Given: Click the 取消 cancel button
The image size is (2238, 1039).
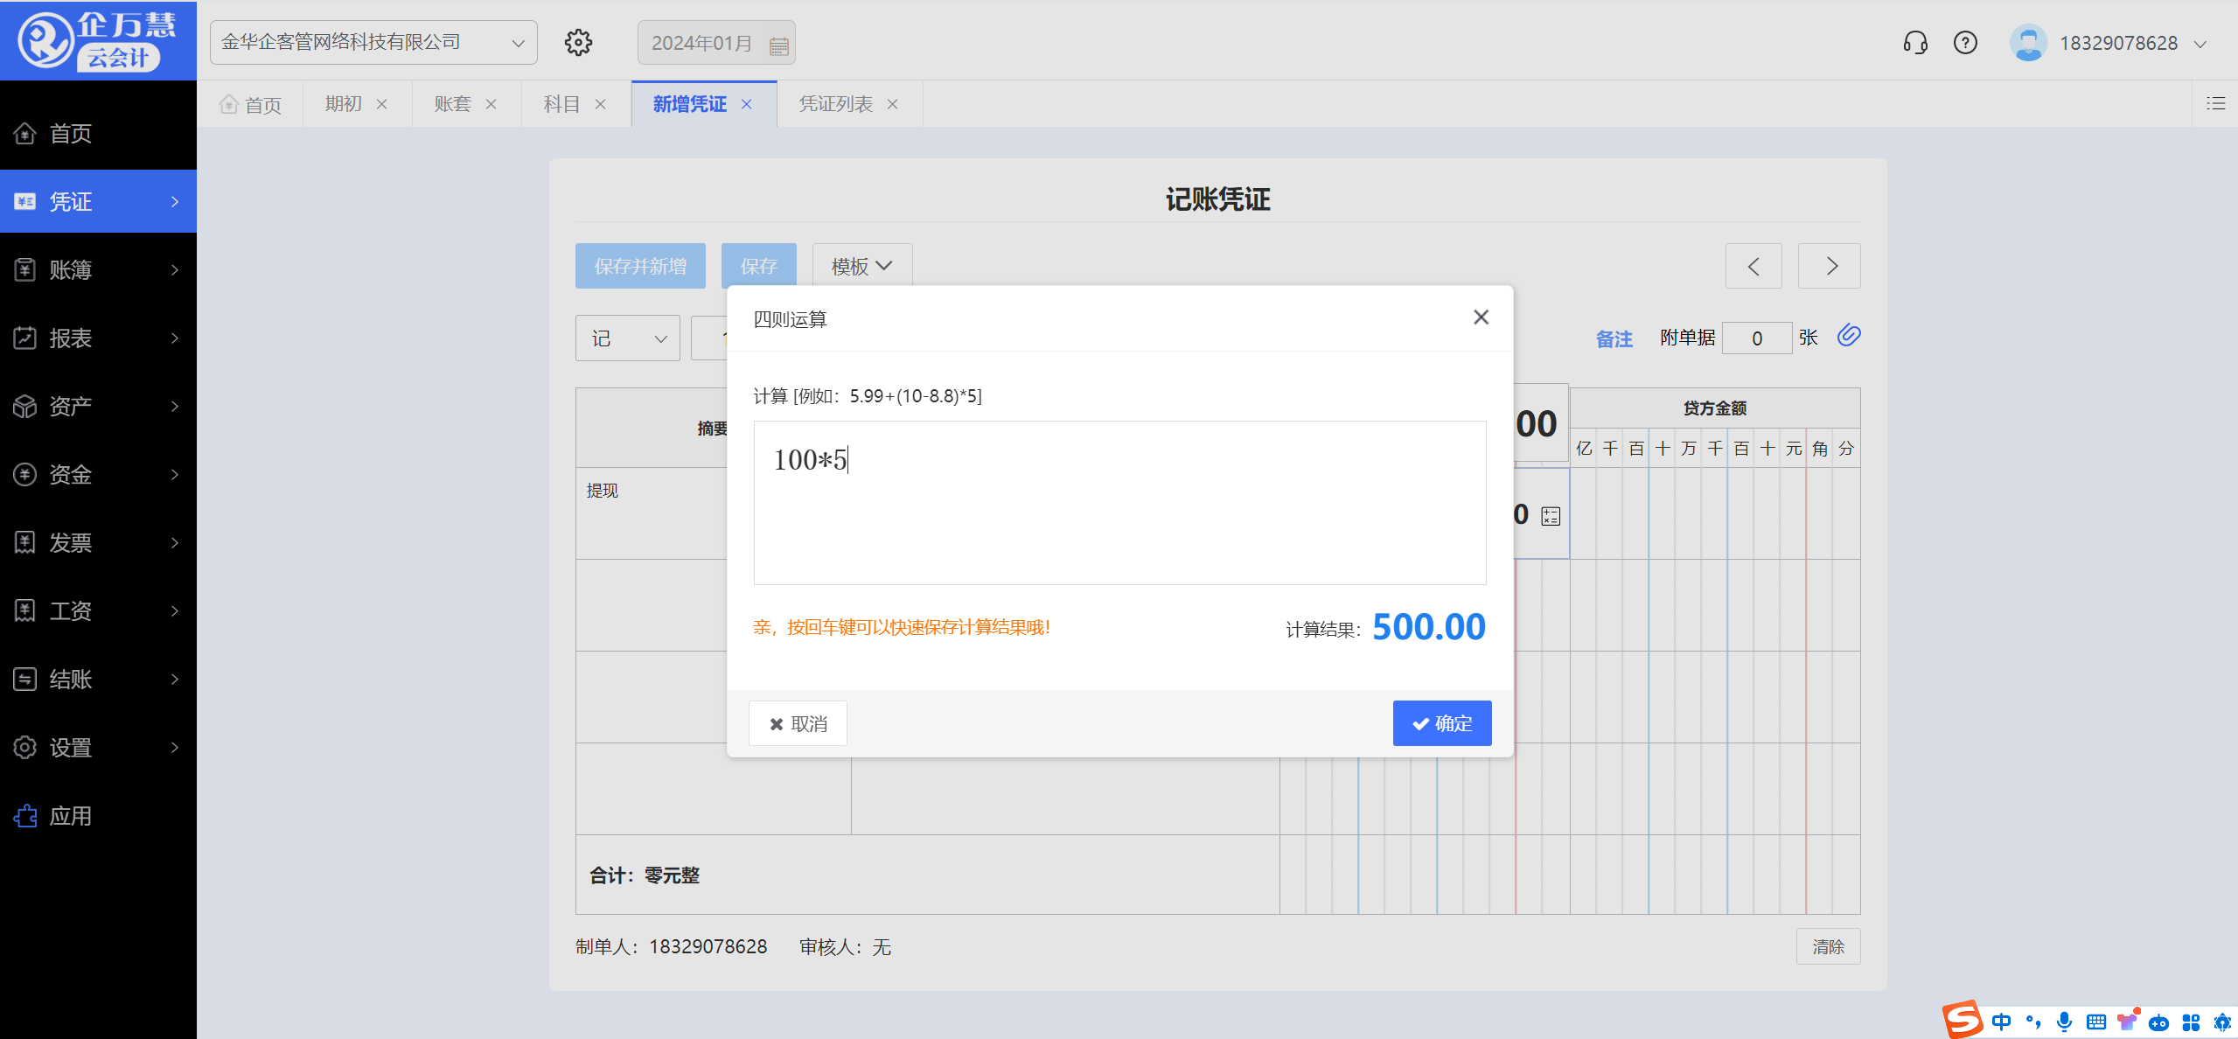Looking at the screenshot, I should 798,723.
